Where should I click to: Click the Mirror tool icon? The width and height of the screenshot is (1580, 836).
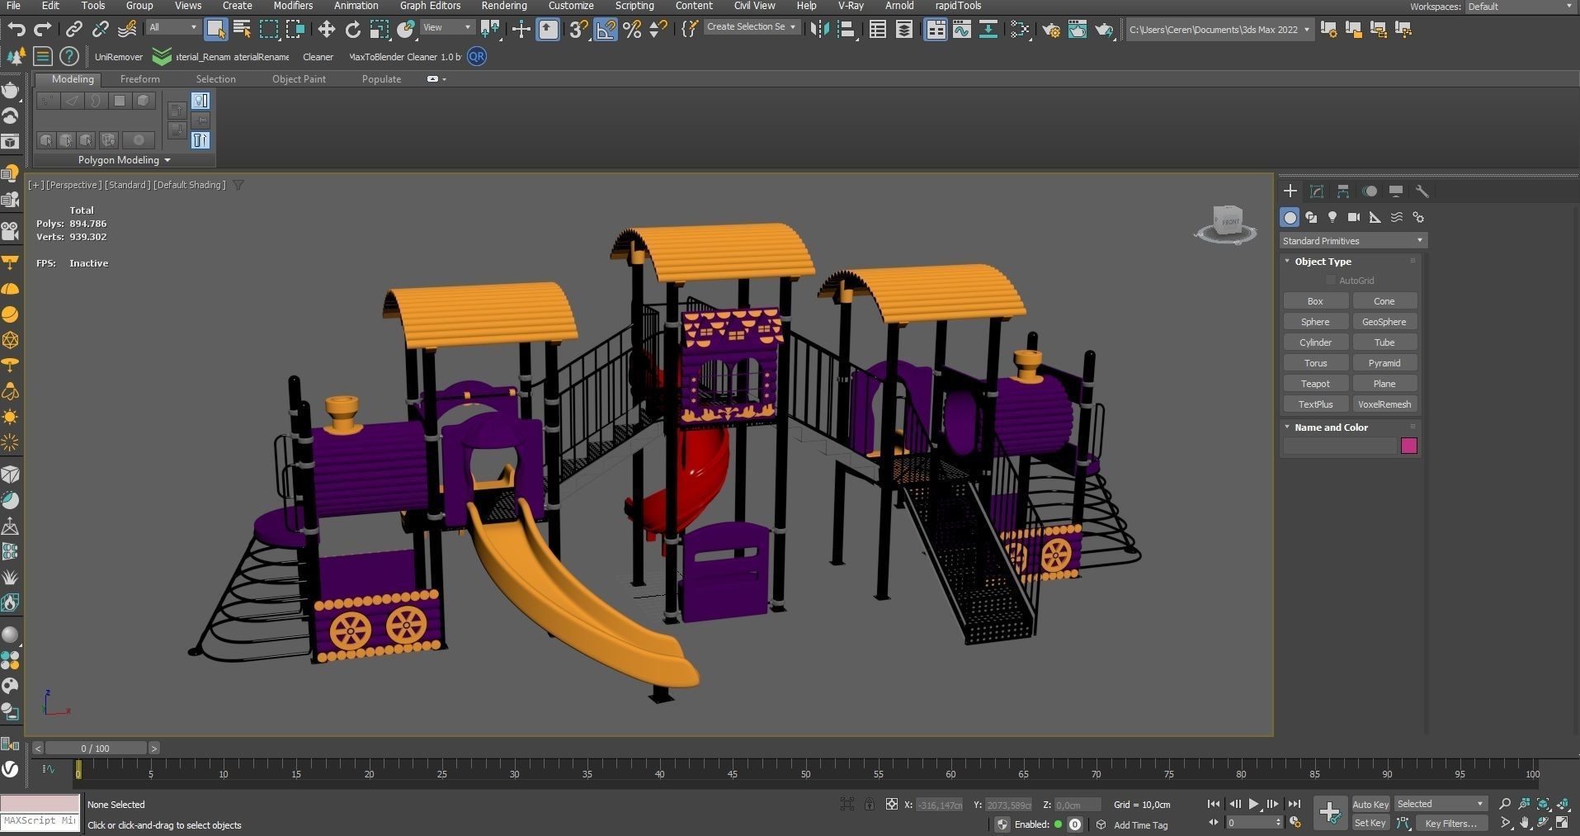(819, 30)
